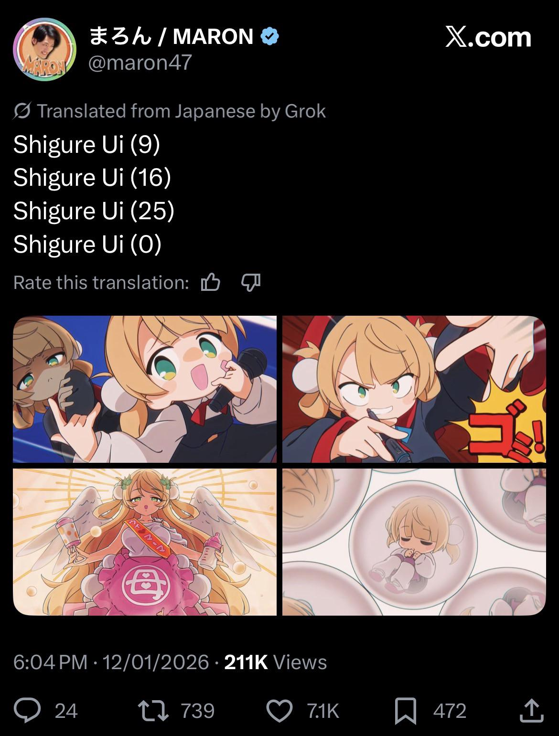Tap the repost arrows icon
The width and height of the screenshot is (559, 736).
153,710
